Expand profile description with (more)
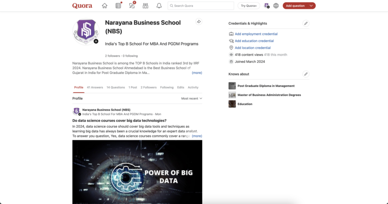Screen dimensions: 388x204 coord(197,73)
